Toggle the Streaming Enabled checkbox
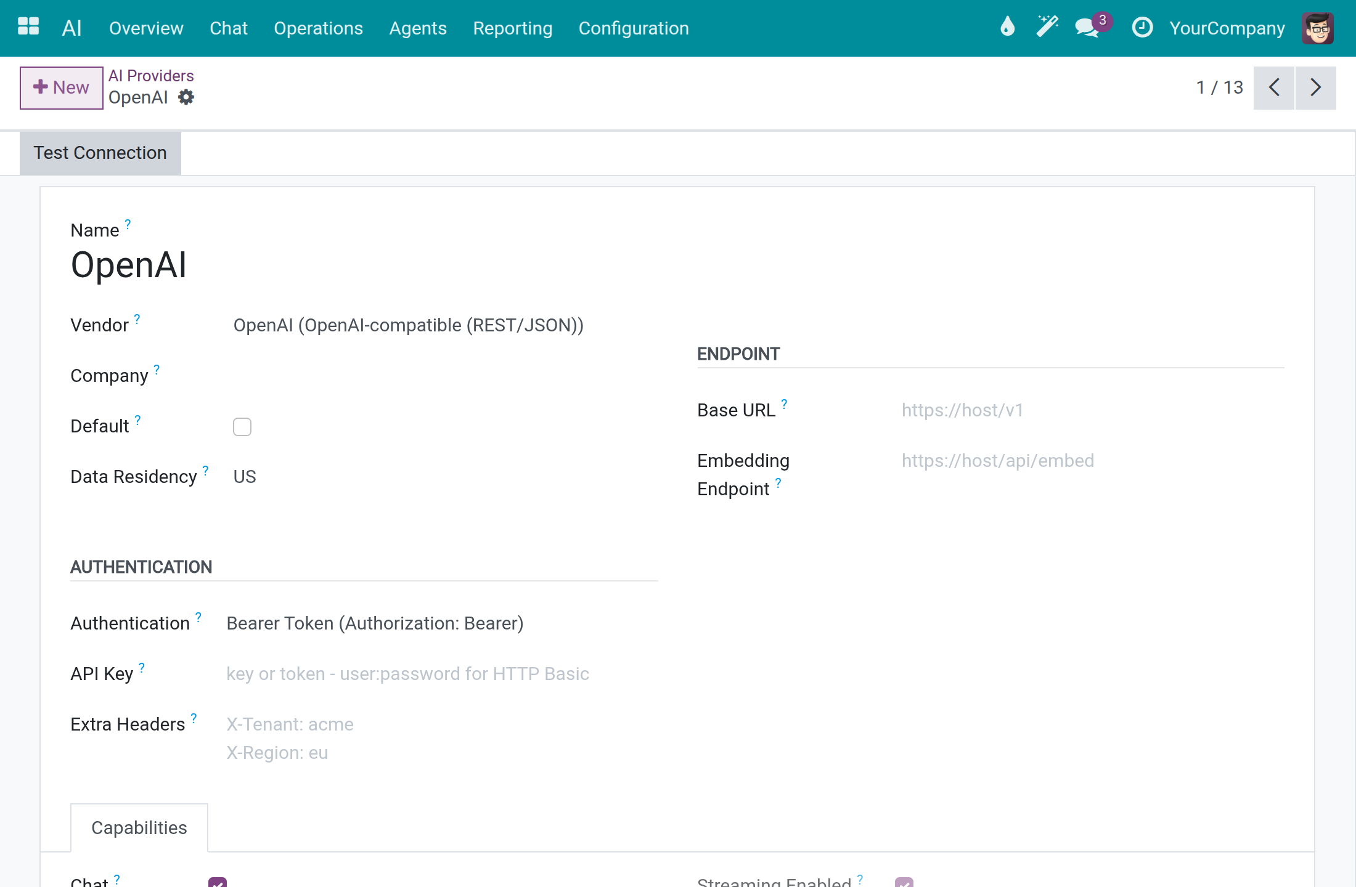This screenshot has height=887, width=1356. point(904,882)
